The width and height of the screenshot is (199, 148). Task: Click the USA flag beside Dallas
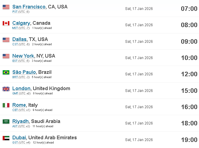pyautogui.click(x=6, y=40)
